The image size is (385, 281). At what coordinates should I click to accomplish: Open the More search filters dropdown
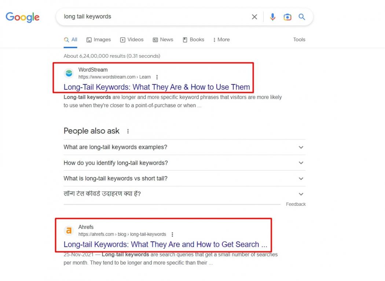pos(221,40)
